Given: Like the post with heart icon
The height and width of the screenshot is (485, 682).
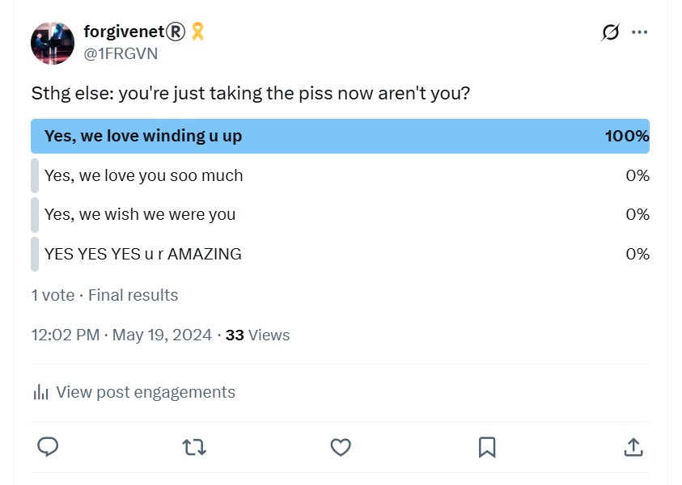Looking at the screenshot, I should pos(341,447).
